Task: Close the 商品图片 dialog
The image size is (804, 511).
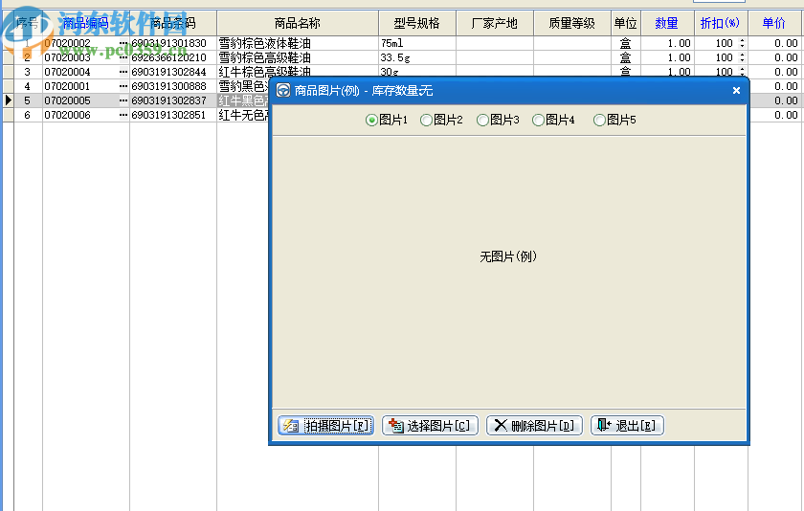Action: click(736, 91)
